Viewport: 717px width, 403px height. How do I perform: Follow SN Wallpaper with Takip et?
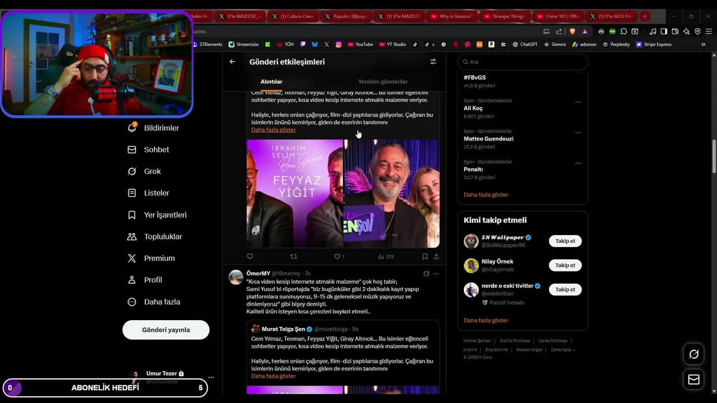pyautogui.click(x=565, y=241)
